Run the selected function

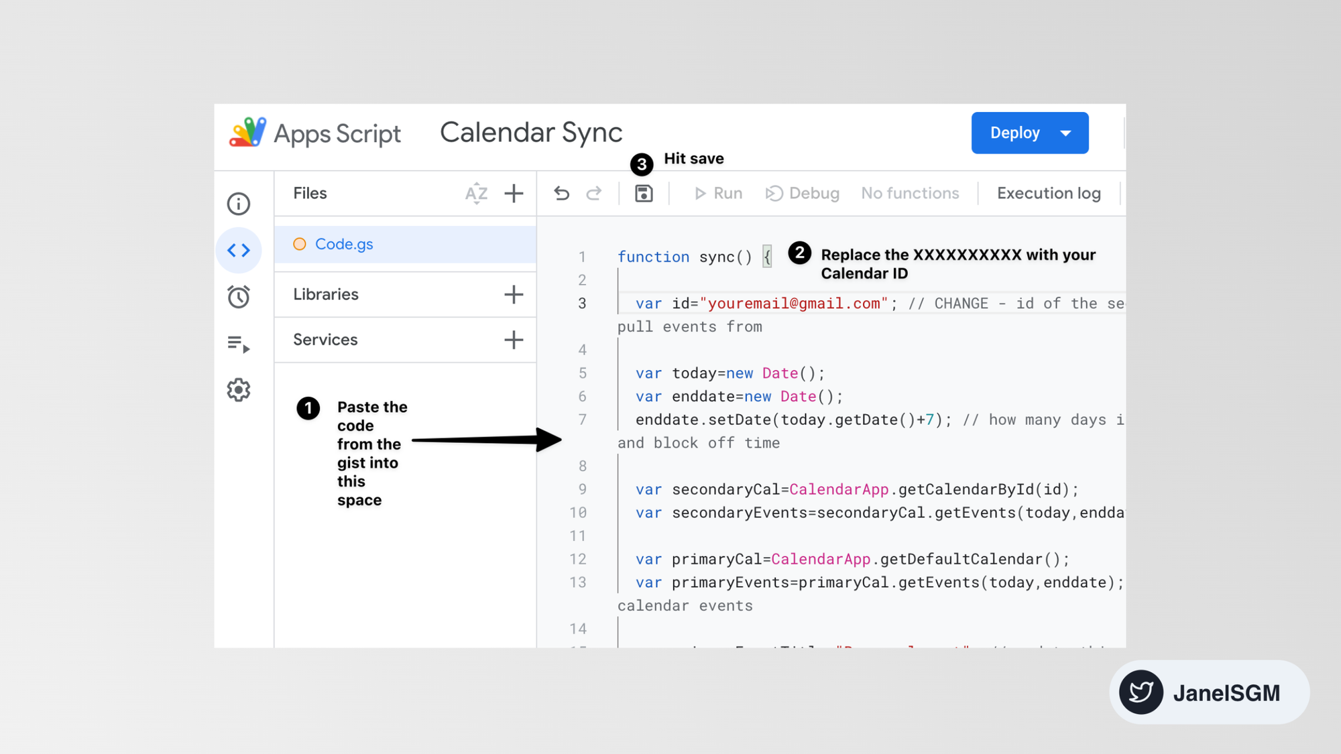718,194
